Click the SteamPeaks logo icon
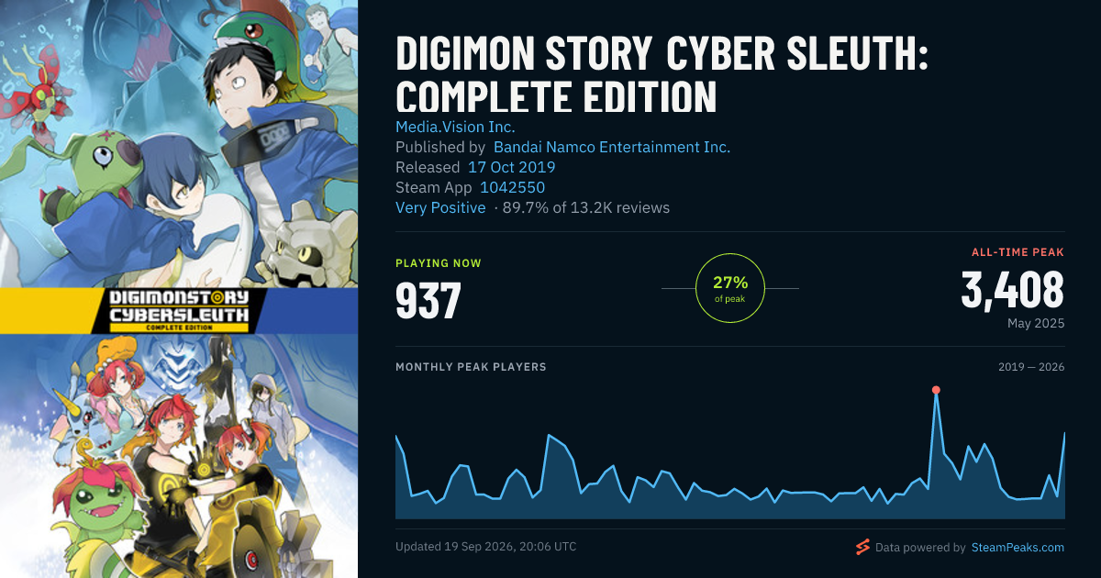Viewport: 1101px width, 578px height. click(x=862, y=547)
